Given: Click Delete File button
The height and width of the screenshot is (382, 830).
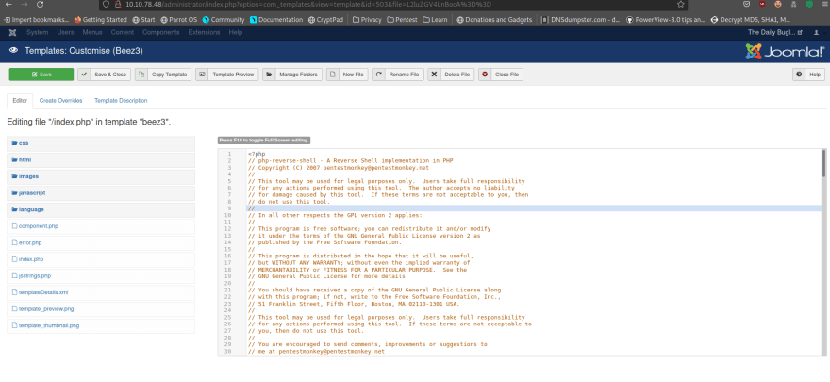Looking at the screenshot, I should pos(451,75).
